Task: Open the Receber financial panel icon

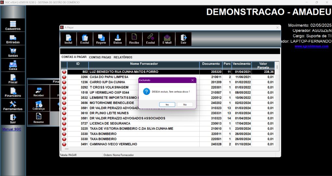Action: pos(39,91)
